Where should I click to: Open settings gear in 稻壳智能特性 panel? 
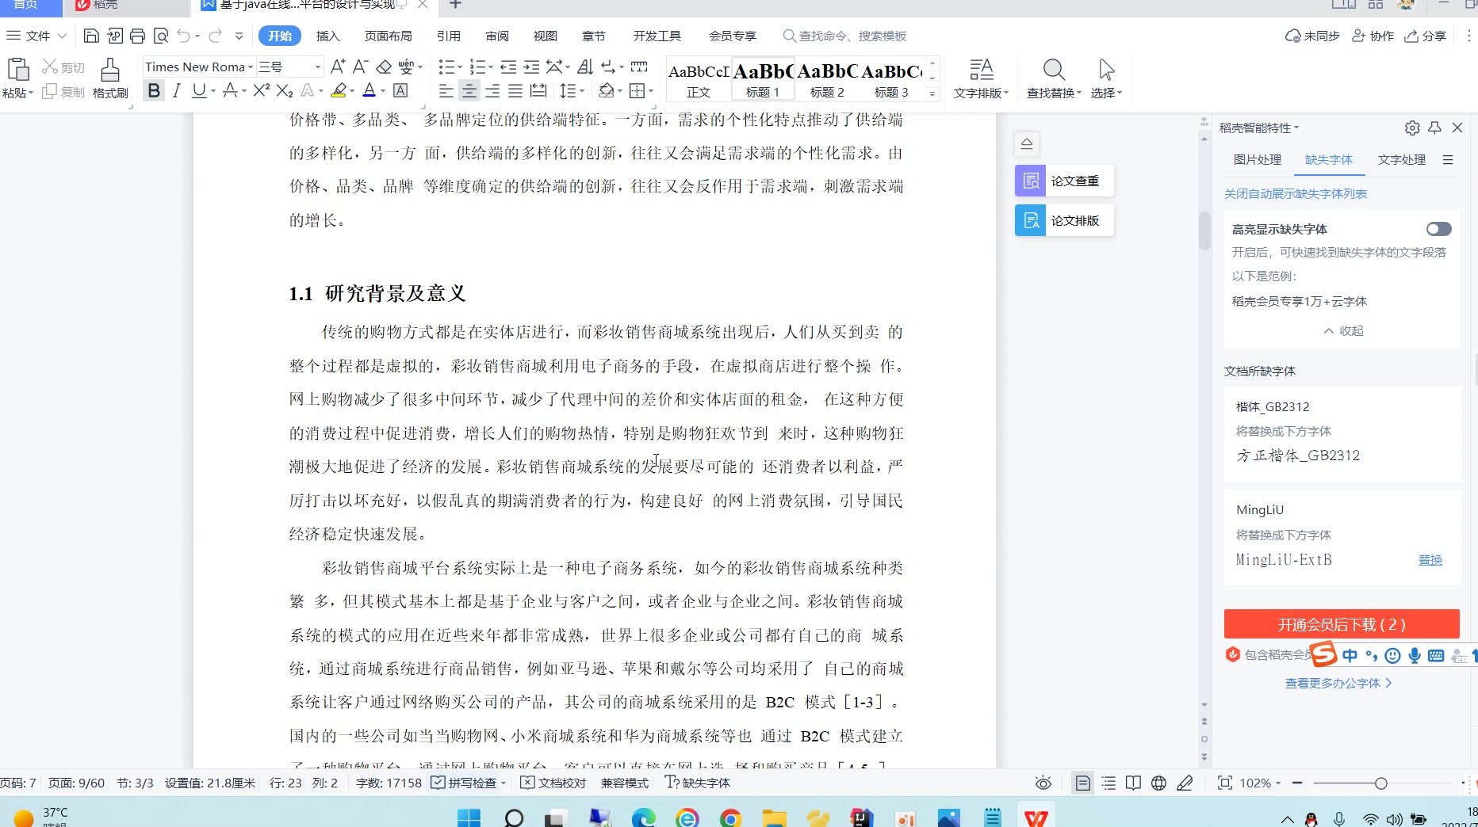pos(1412,128)
